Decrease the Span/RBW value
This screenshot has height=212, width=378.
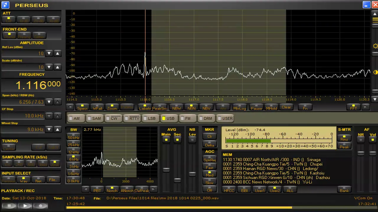[x=49, y=102]
